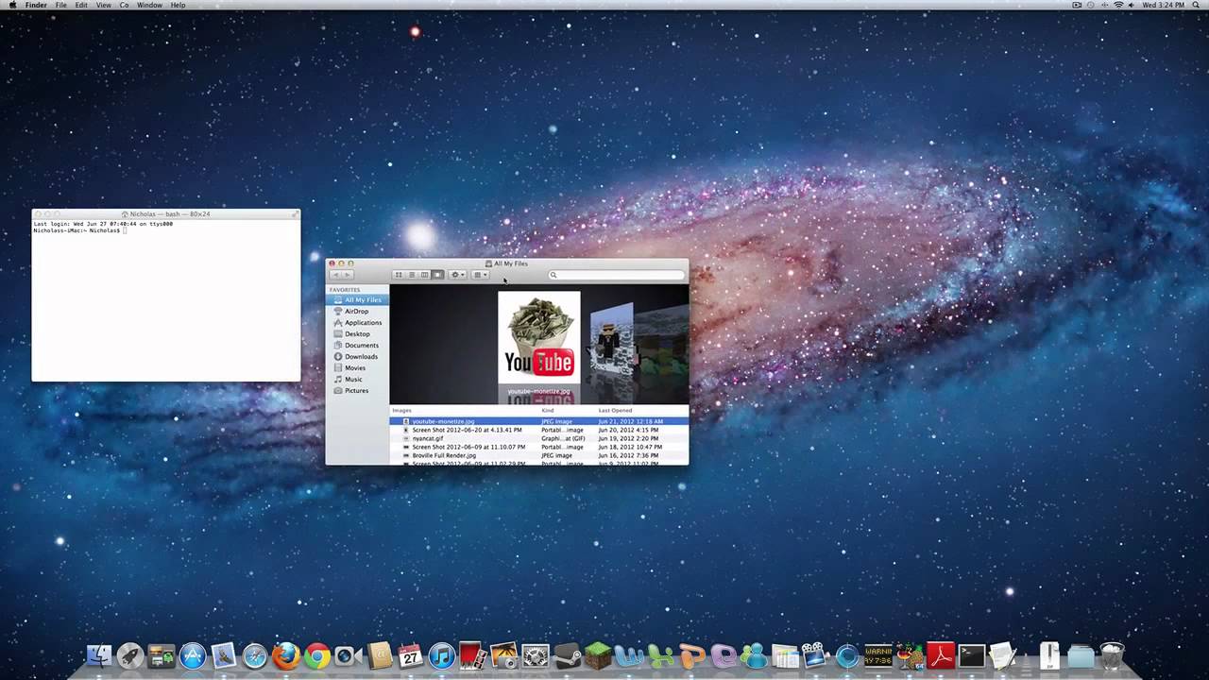Launch Safari compass icon in Dock
1209x680 pixels.
point(255,655)
